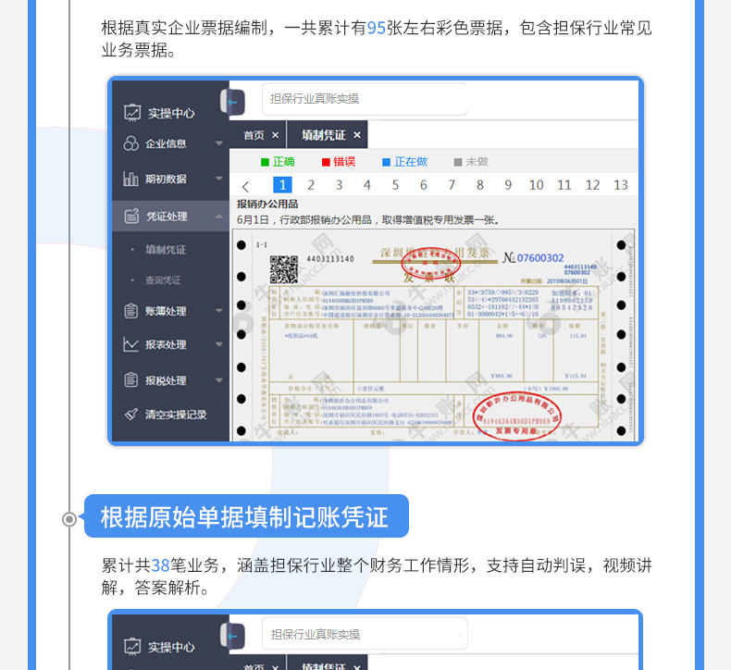The image size is (731, 670).
Task: Expand the 账簿处理 dropdown arrow
Action: pyautogui.click(x=219, y=311)
